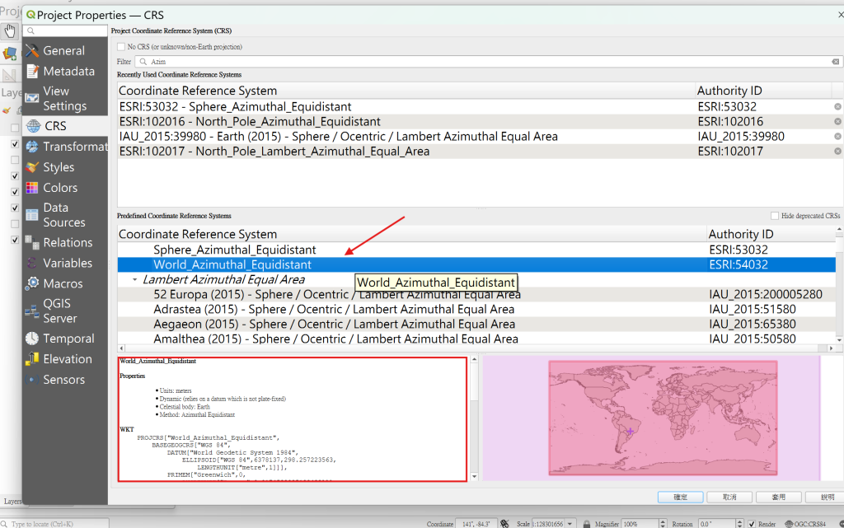Open the Colors tab
844x528 pixels.
65,188
